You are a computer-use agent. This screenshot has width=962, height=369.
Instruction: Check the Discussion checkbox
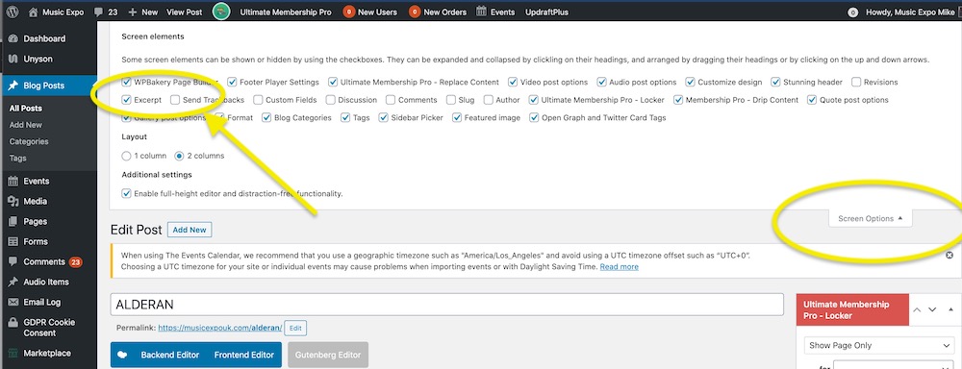pyautogui.click(x=331, y=100)
